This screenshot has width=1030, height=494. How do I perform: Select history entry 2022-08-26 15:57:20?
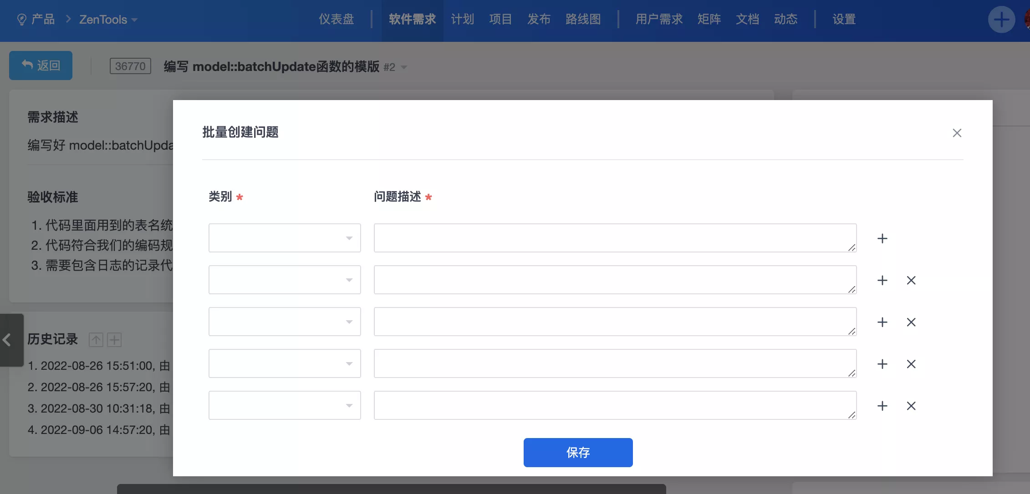[x=98, y=387]
